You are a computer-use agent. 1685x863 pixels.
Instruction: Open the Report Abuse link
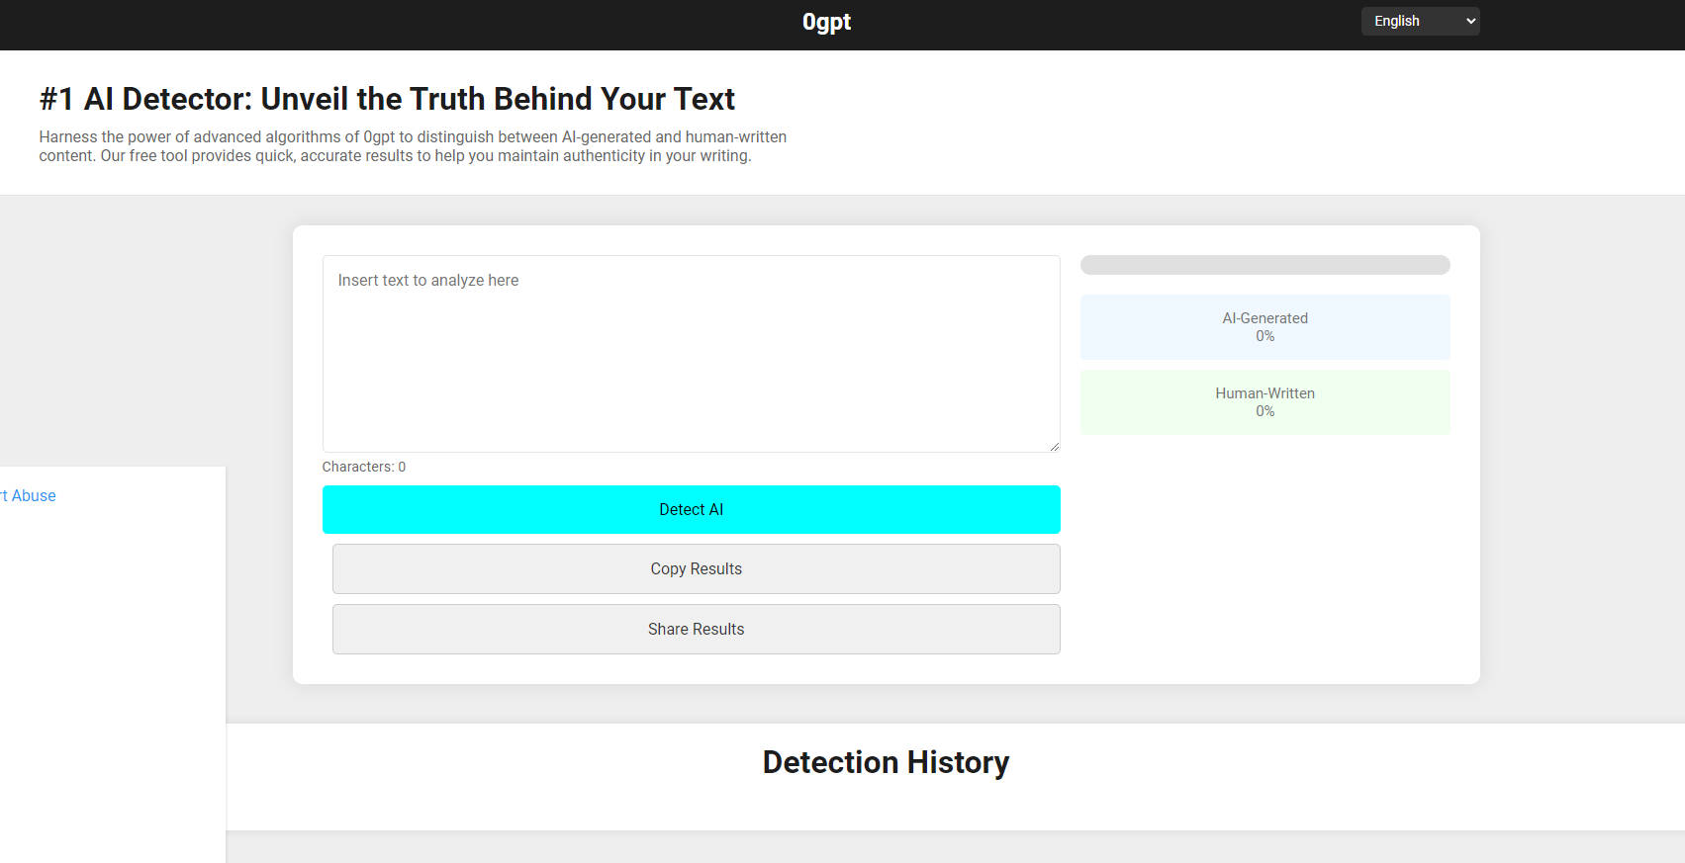coord(30,496)
